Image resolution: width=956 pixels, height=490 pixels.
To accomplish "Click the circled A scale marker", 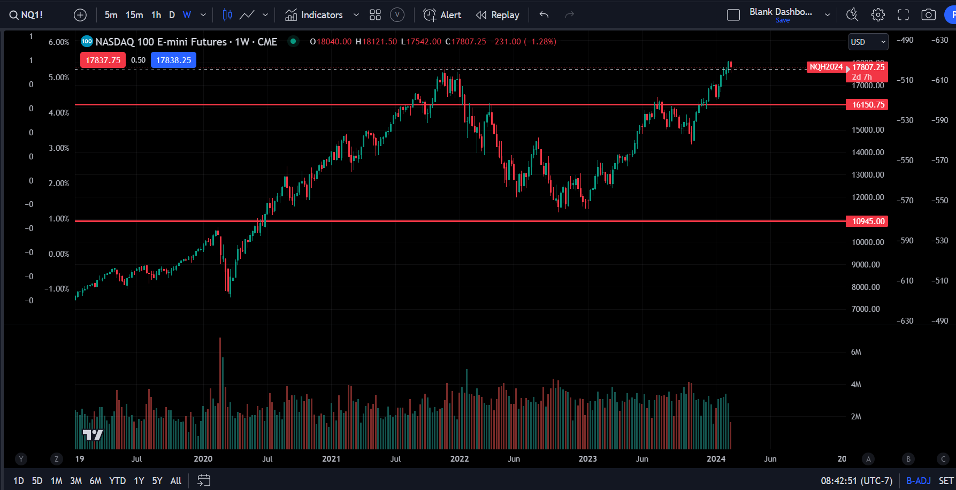I will click(868, 459).
